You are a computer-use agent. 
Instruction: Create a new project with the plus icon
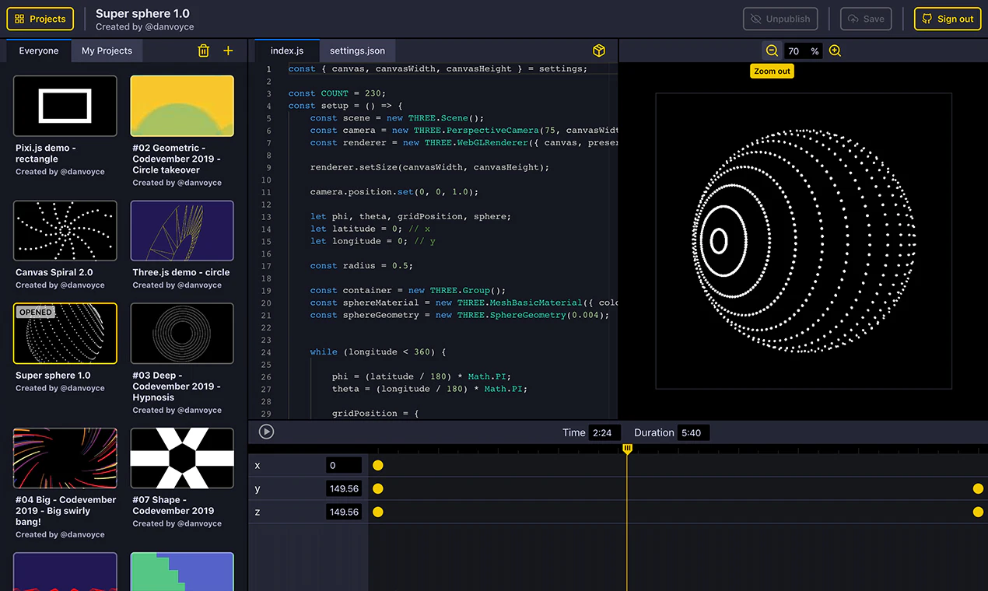pos(228,50)
